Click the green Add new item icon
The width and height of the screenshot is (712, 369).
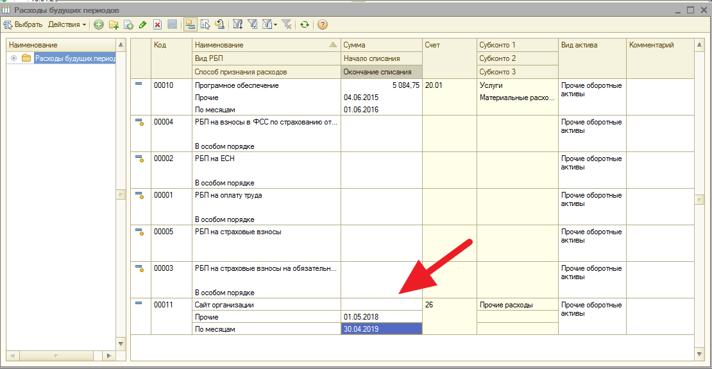click(x=98, y=24)
